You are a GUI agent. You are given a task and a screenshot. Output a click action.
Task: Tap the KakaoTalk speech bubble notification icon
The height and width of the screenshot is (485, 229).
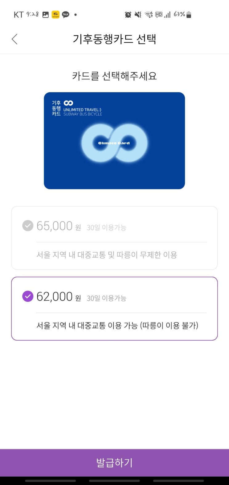pyautogui.click(x=66, y=15)
